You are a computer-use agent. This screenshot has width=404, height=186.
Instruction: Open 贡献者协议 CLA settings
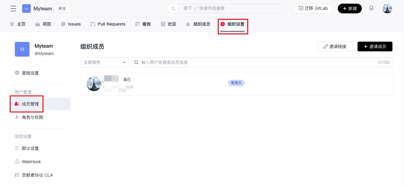(37, 175)
